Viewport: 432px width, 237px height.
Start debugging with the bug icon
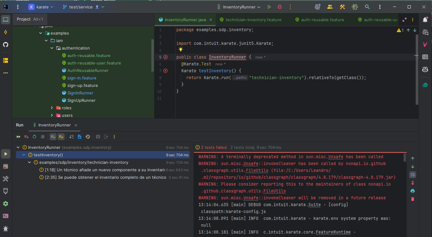[279, 7]
